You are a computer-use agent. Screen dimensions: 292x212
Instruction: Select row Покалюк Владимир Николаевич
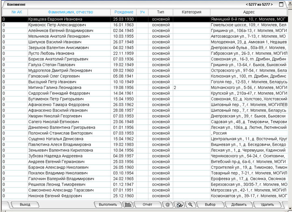(145, 173)
